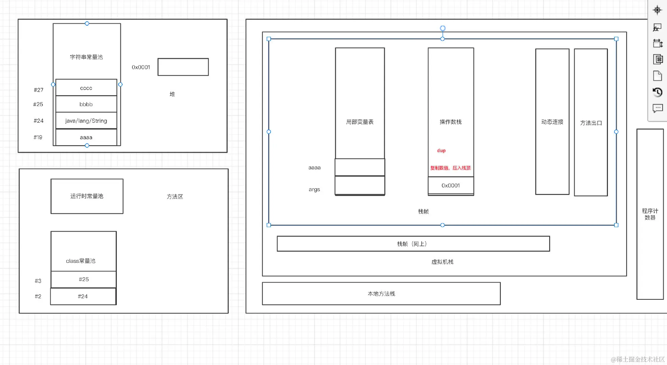Click the top-left resize handle of selected frame
This screenshot has height=365, width=667.
[269, 39]
